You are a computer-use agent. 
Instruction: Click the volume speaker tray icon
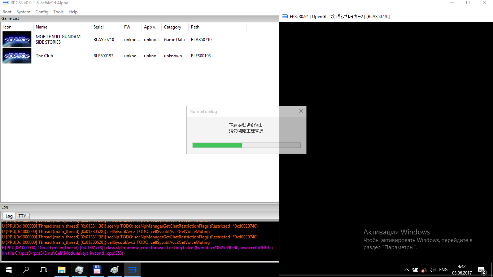[x=432, y=270]
